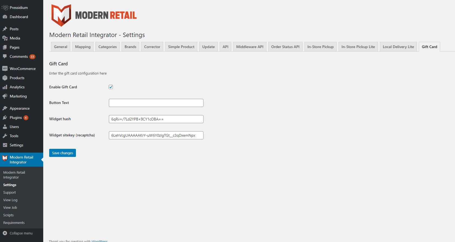Switch to the Mapping tab
The image size is (455, 242).
click(83, 47)
